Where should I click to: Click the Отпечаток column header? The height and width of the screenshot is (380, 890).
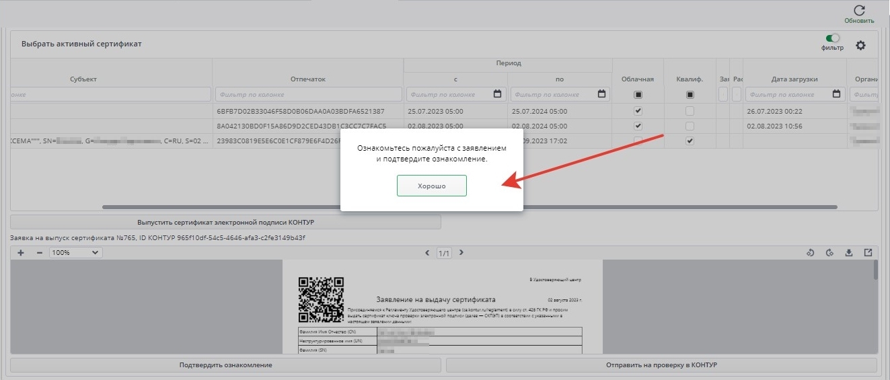pos(307,79)
